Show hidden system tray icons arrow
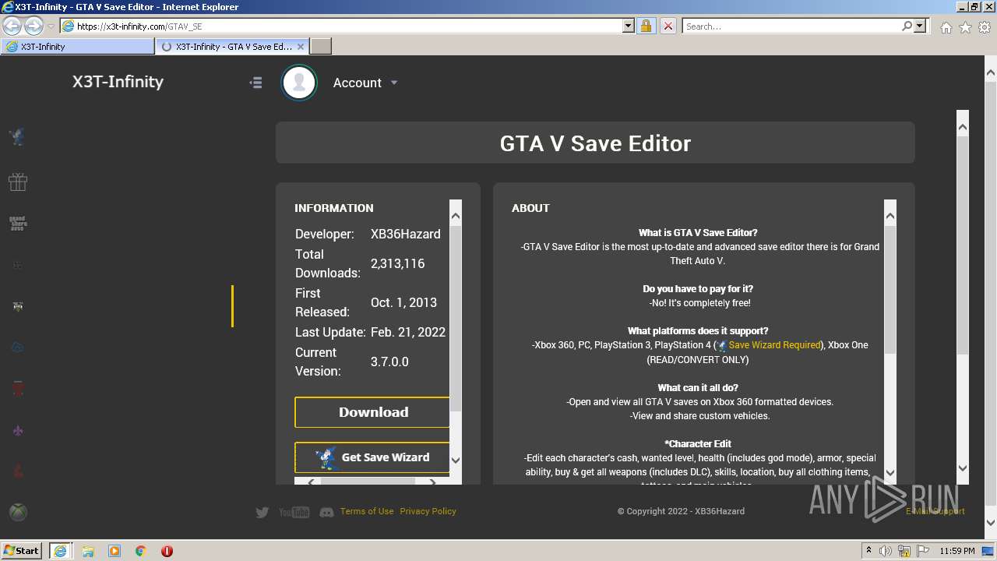 [x=868, y=551]
